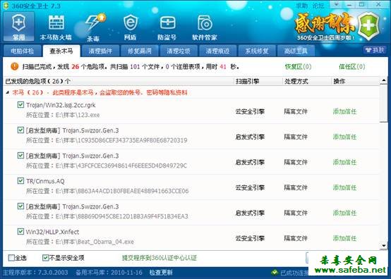
Task: Open the 网盾 web shield icon
Action: (x=130, y=27)
